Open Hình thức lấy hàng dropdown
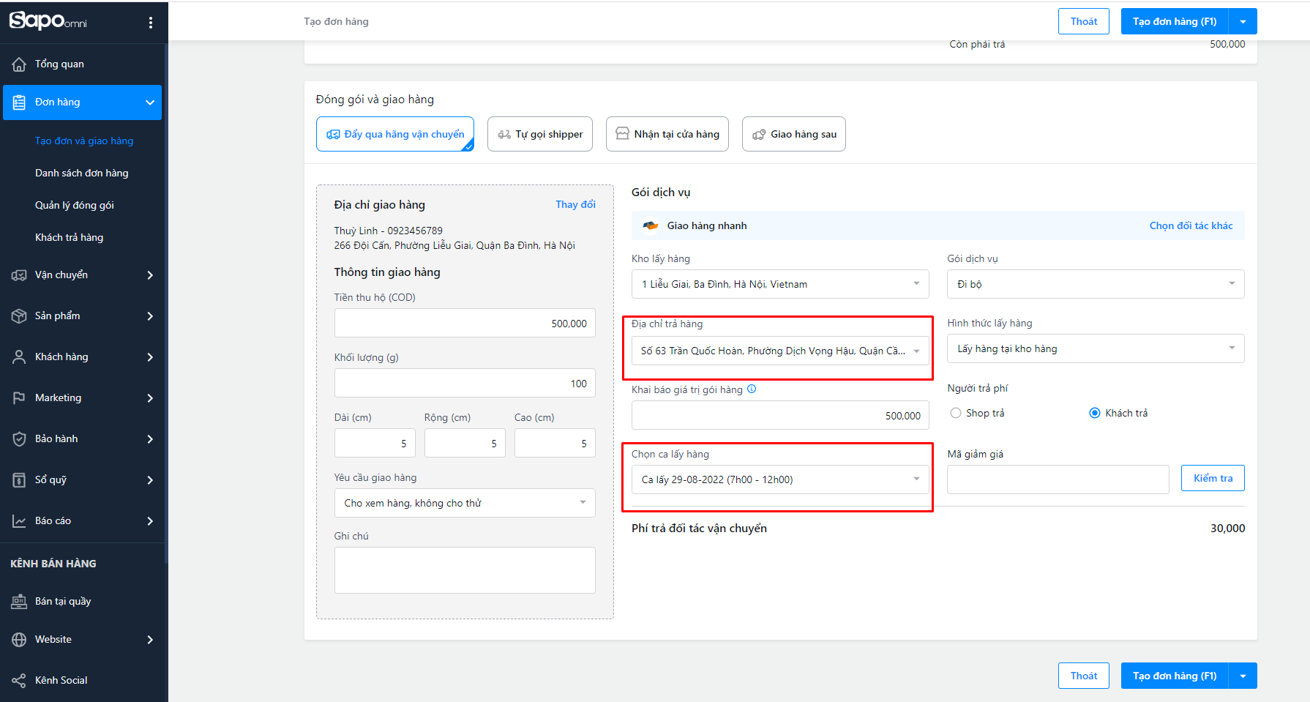Screen dimensions: 1310x702 (x=1096, y=348)
